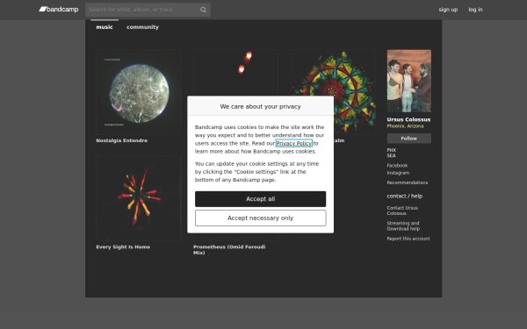Click the Ursus Colossus band name
This screenshot has width=527, height=329.
[408, 119]
